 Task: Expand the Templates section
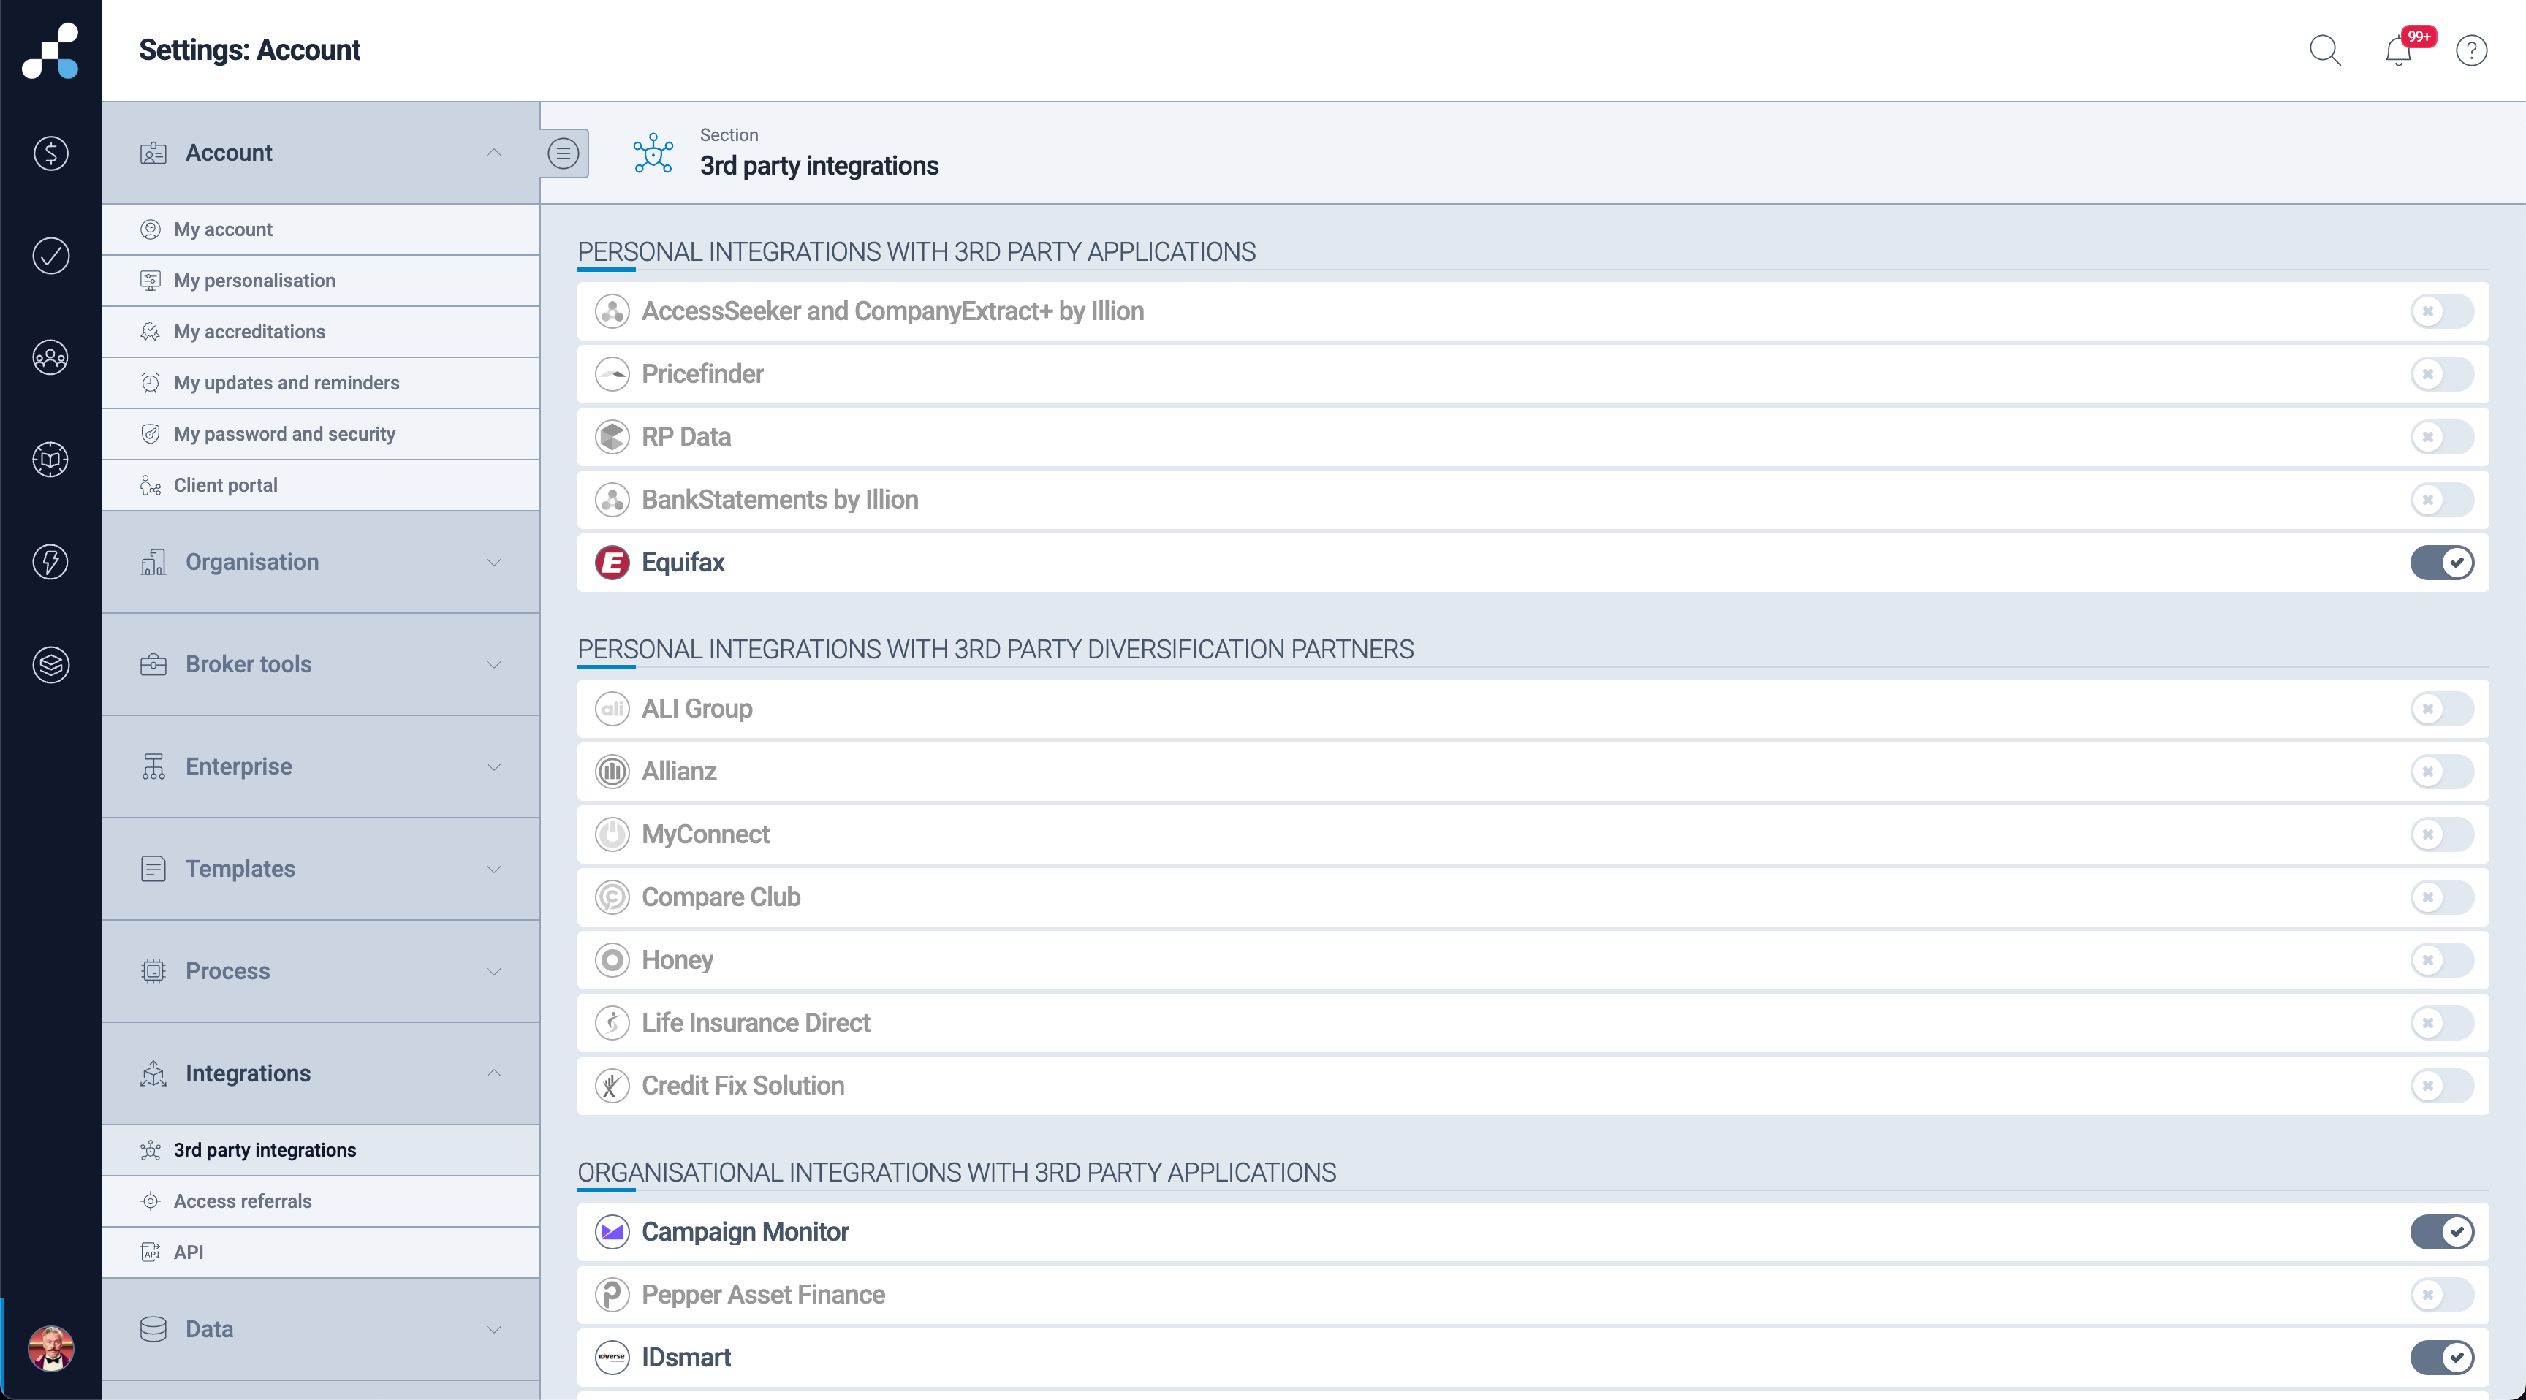321,869
